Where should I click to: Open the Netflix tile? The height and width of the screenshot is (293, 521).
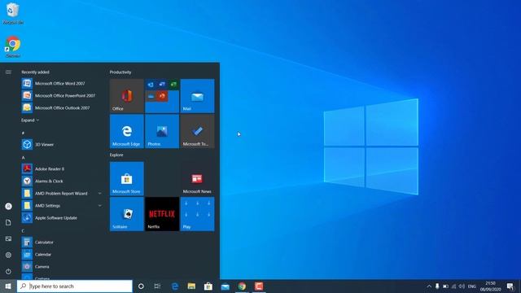coord(162,214)
